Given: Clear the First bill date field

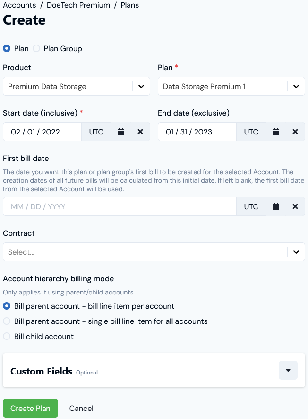Looking at the screenshot, I should (x=295, y=206).
